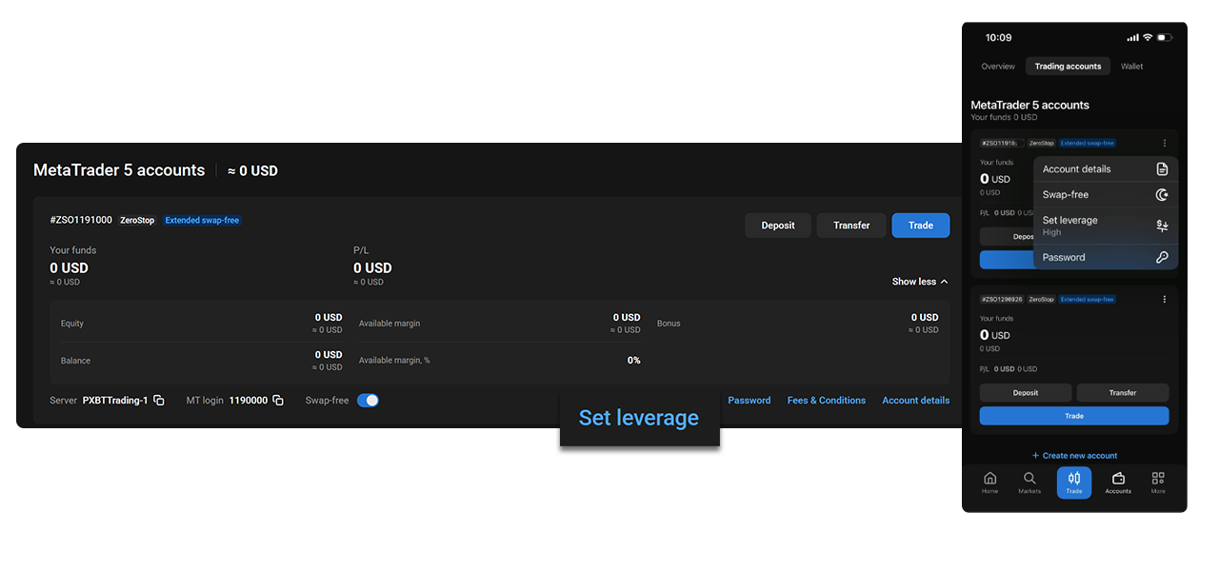Tap Create new account link
This screenshot has height=571, width=1219.
pos(1074,456)
